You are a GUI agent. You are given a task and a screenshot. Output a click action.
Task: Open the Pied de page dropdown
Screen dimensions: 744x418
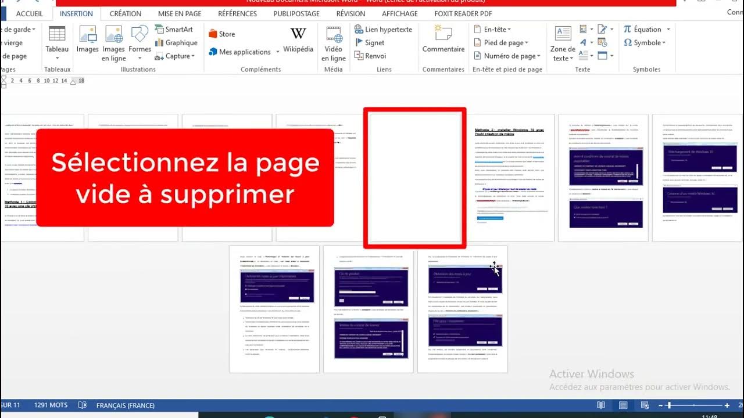pyautogui.click(x=501, y=42)
